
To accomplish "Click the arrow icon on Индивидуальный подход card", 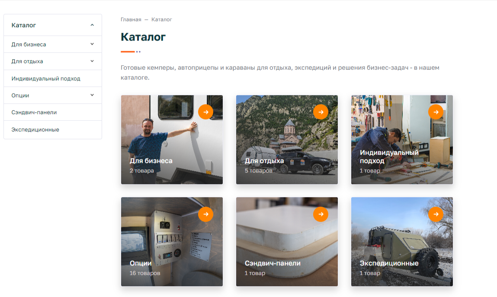I will pos(436,112).
